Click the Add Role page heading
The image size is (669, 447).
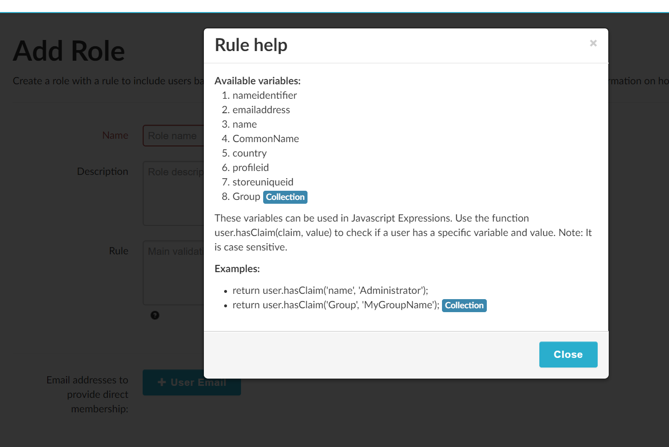[69, 50]
